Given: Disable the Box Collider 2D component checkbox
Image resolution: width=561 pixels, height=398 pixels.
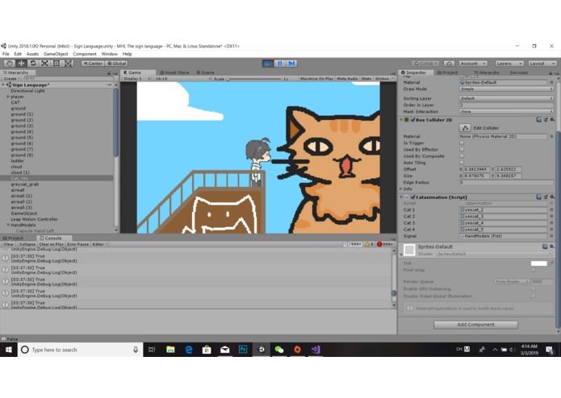Looking at the screenshot, I should (412, 120).
